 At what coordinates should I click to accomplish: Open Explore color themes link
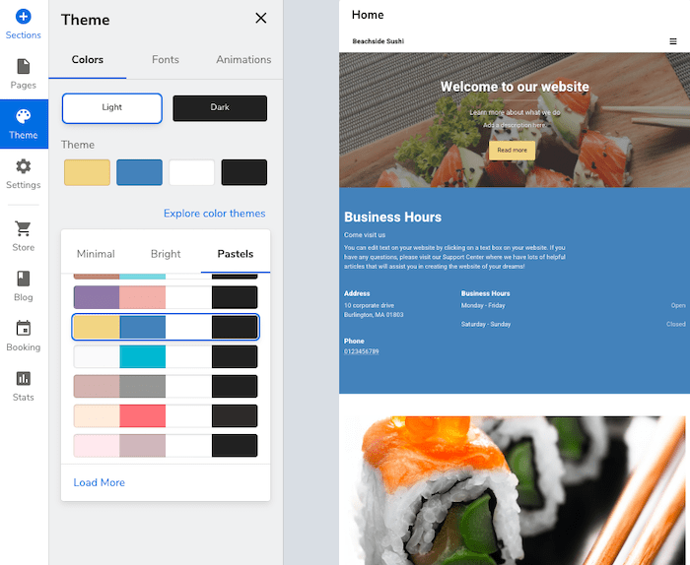point(215,213)
